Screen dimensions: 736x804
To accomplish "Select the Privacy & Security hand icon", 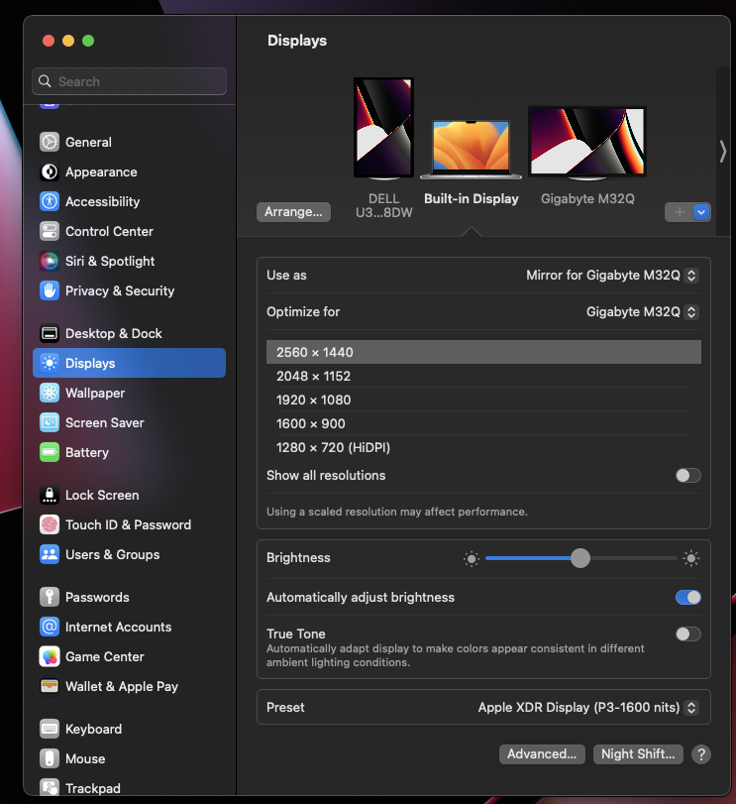I will 50,290.
